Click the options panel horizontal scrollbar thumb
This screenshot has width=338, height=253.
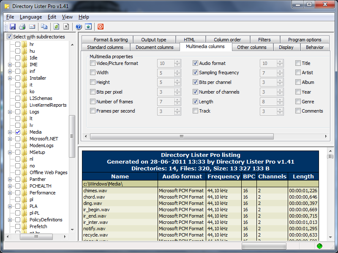click(x=182, y=136)
